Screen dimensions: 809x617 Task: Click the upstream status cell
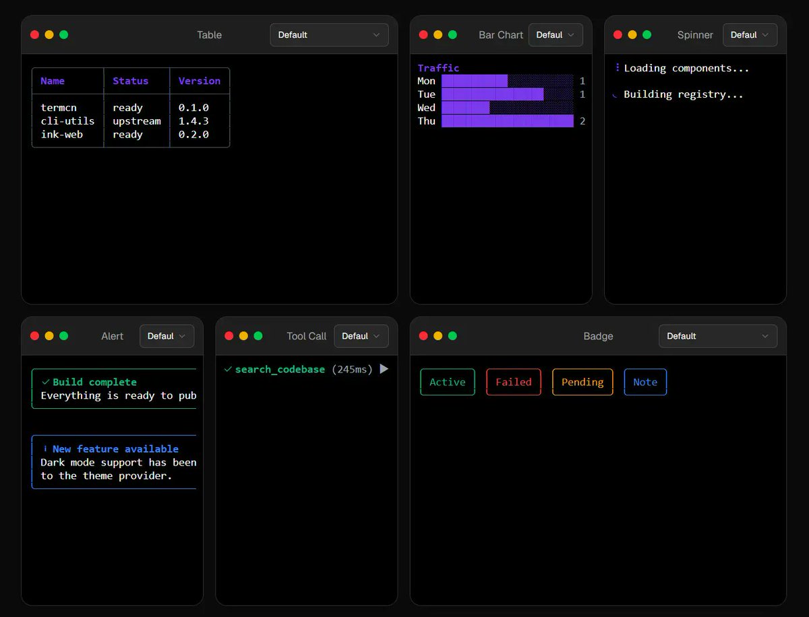(137, 121)
